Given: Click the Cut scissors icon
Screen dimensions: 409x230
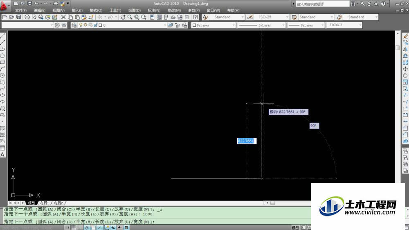Looking at the screenshot, I should pyautogui.click(x=63, y=17).
